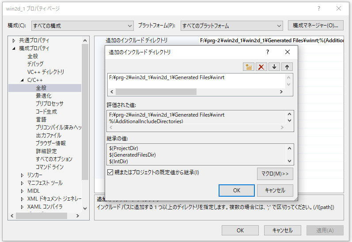Click $(GeneratedFilesDir) in inherited values
The image size is (352, 242).
[132, 155]
